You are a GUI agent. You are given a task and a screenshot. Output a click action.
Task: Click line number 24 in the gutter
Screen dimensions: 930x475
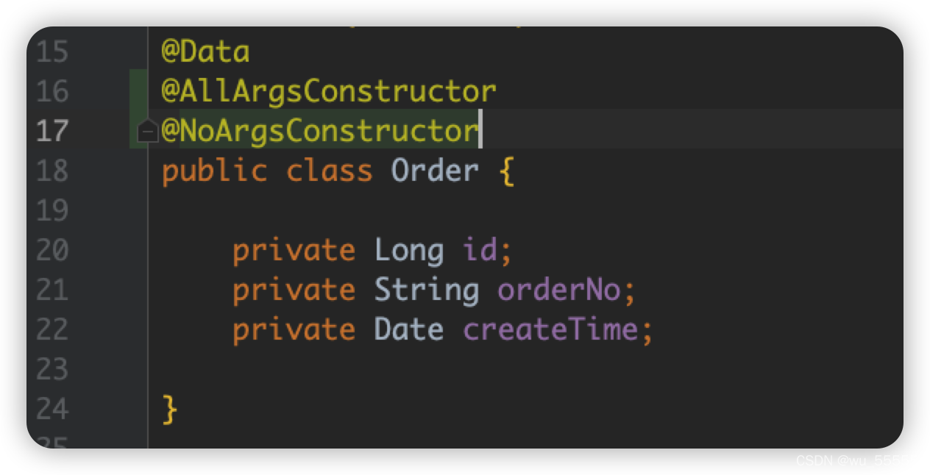tap(51, 409)
